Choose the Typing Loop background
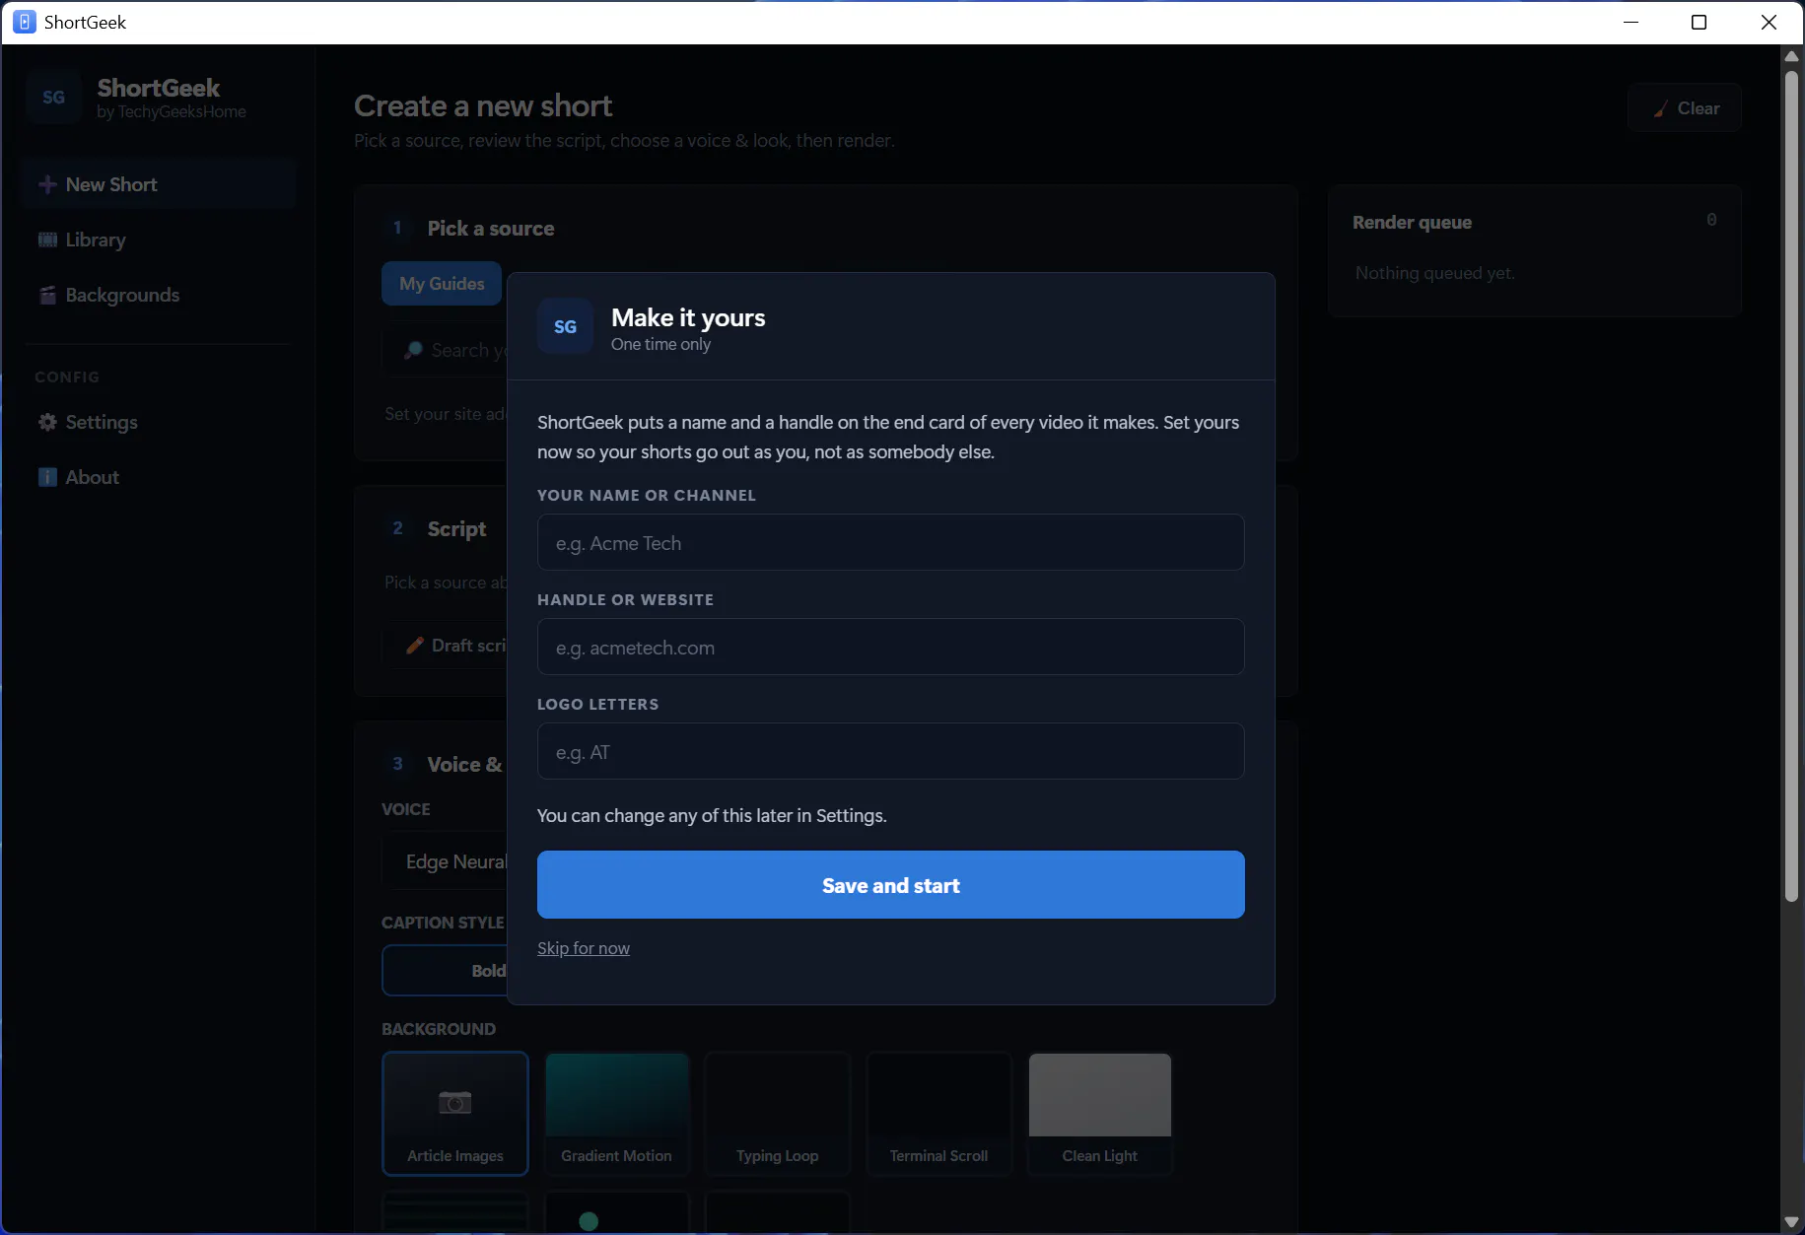The width and height of the screenshot is (1805, 1235). coord(777,1114)
